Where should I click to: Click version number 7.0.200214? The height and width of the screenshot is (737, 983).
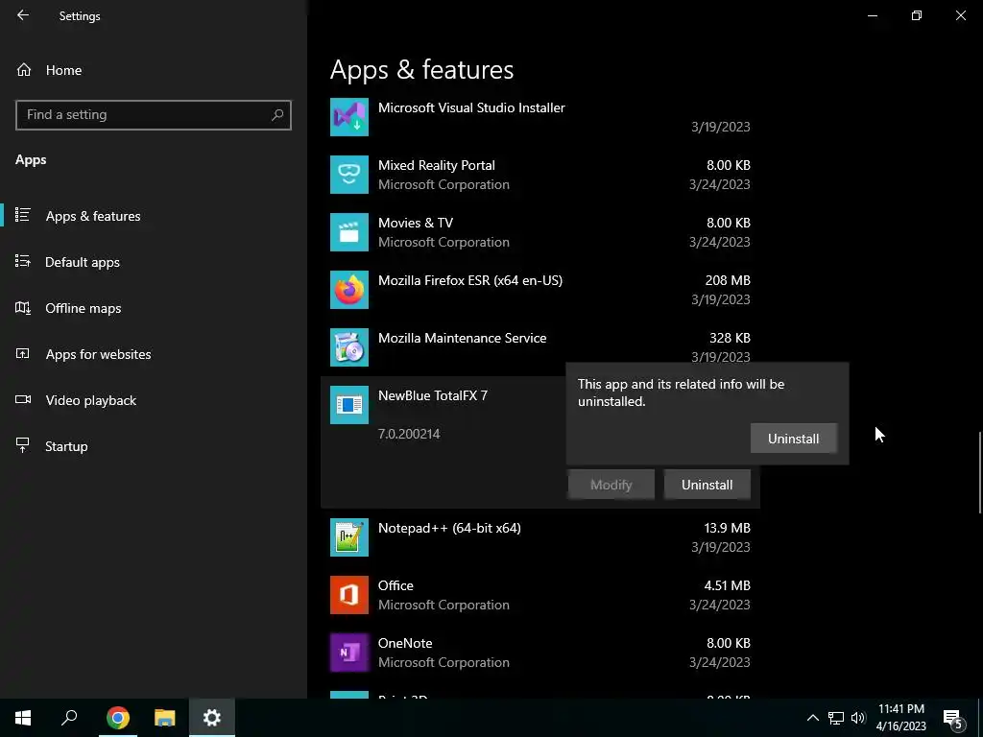point(409,434)
